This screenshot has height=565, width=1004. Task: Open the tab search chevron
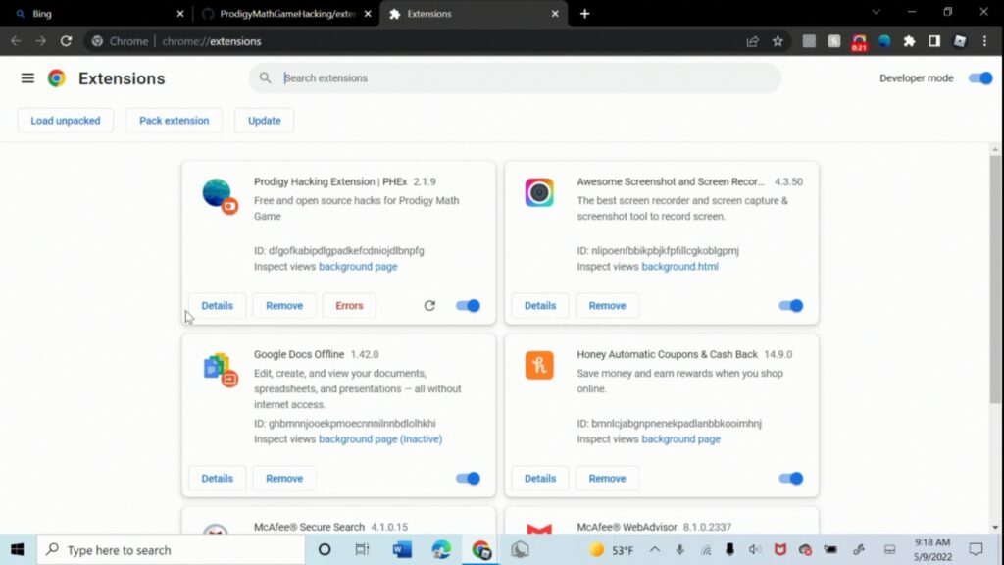point(876,12)
